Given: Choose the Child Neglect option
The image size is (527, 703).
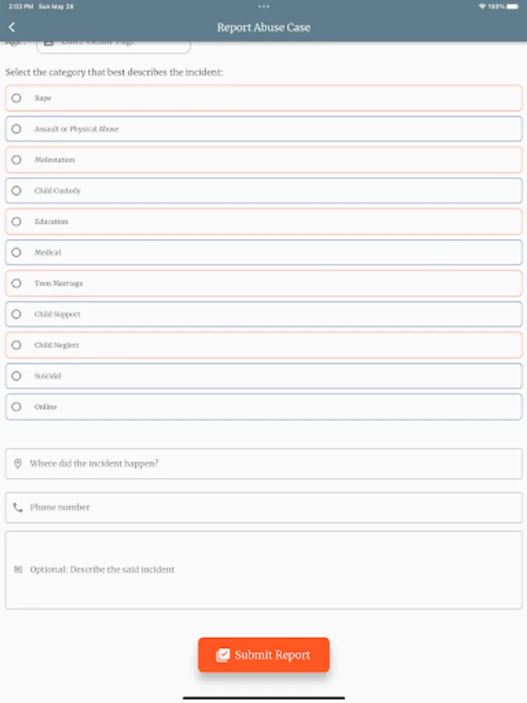Looking at the screenshot, I should pos(16,345).
